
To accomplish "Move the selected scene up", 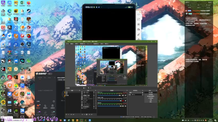I will pyautogui.click(x=71, y=114).
